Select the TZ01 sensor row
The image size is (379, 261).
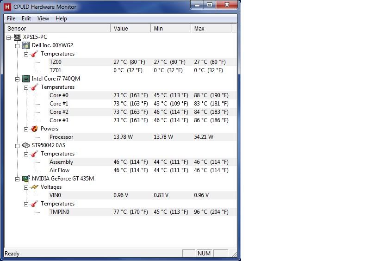pyautogui.click(x=143, y=70)
